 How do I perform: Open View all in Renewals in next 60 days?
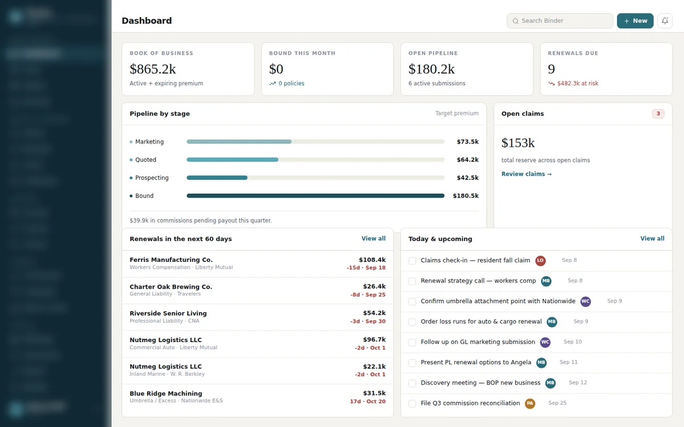[373, 239]
